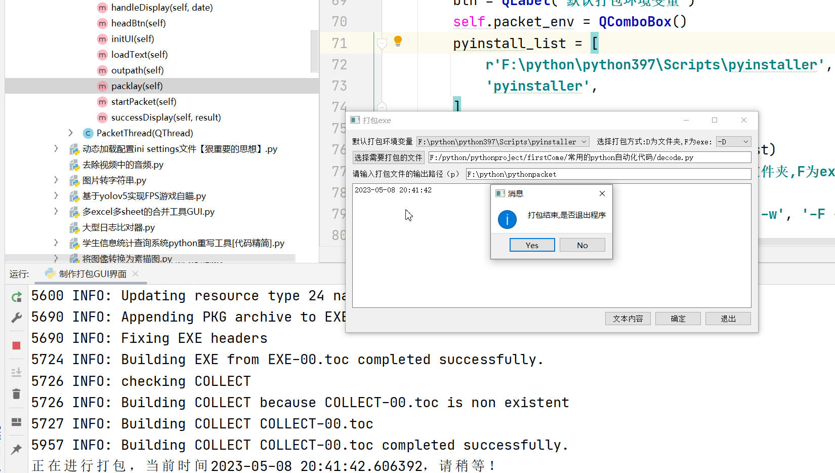Select successDisplay(self, result) in structure tree
This screenshot has height=473, width=835.
coord(166,117)
